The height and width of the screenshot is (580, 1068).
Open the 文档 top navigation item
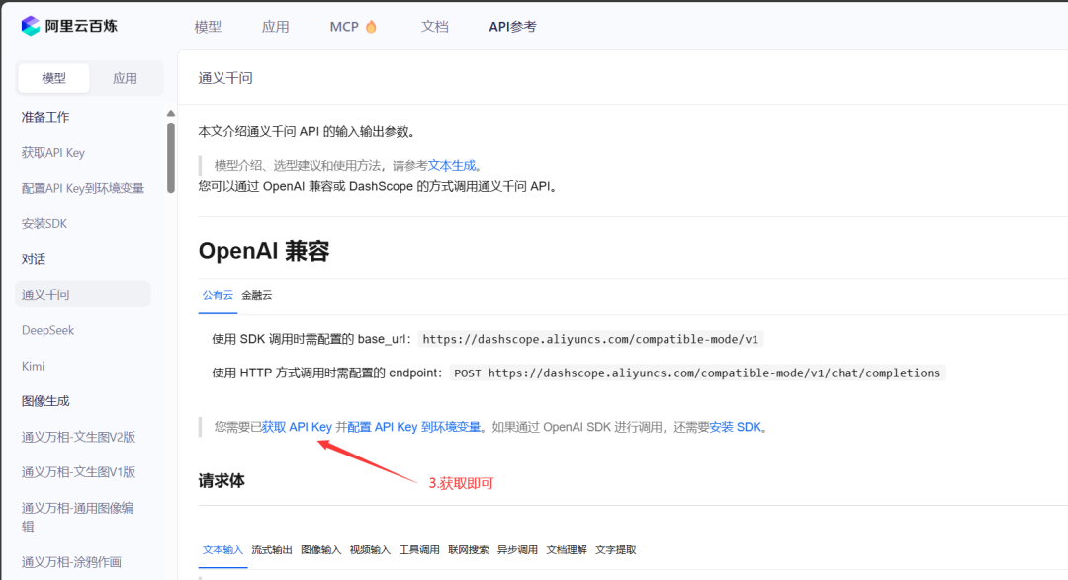[x=434, y=27]
